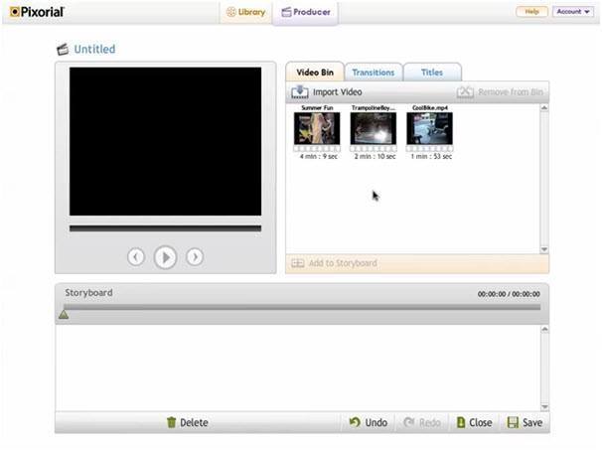Step forward with the next frame arrow

point(195,257)
